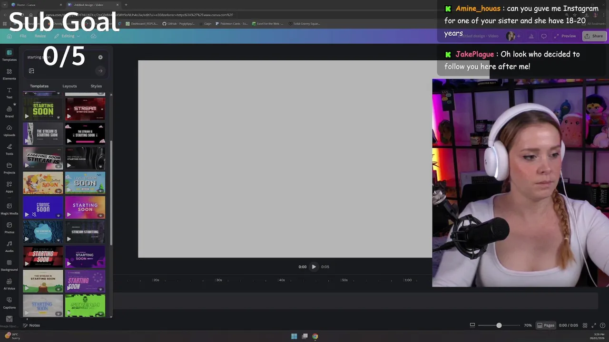Open the Editing mode dropdown
The width and height of the screenshot is (609, 342).
pos(68,36)
